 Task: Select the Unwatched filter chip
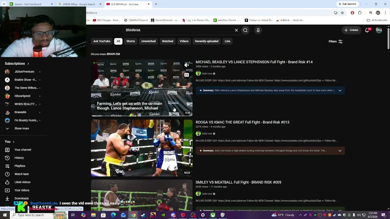coord(148,41)
